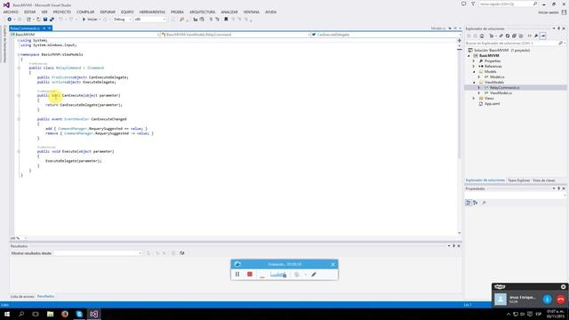
Task: Click the Sync with Active Document icon
Action: click(501, 36)
